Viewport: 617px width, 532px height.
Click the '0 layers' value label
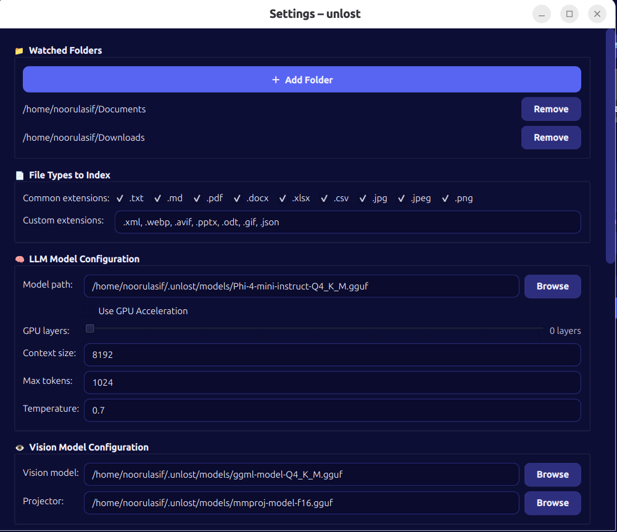[x=565, y=331]
